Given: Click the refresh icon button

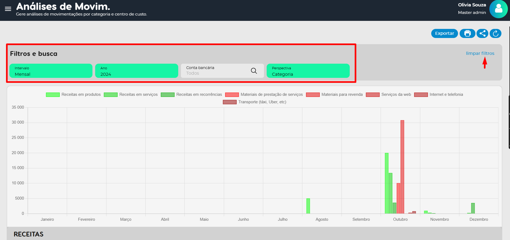Looking at the screenshot, I should [496, 33].
